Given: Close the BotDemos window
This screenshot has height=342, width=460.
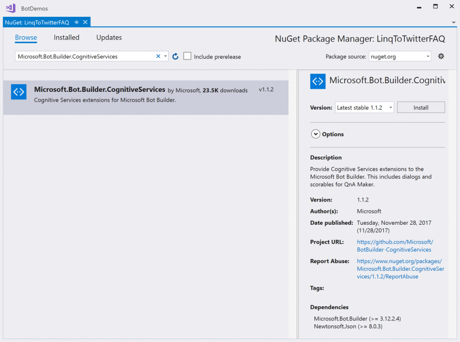Looking at the screenshot, I should pos(452,6).
